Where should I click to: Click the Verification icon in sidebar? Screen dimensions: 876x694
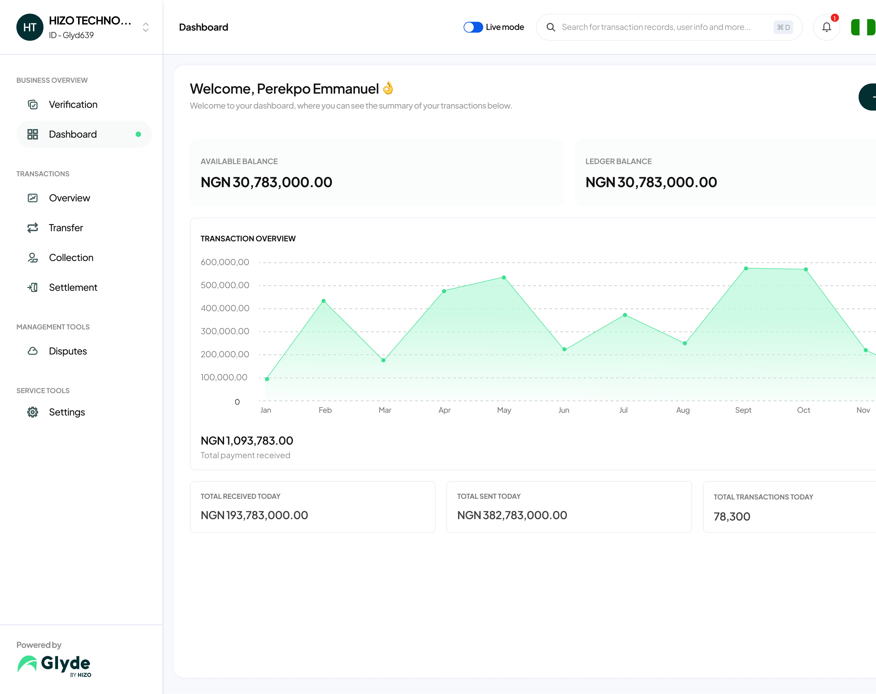point(33,104)
